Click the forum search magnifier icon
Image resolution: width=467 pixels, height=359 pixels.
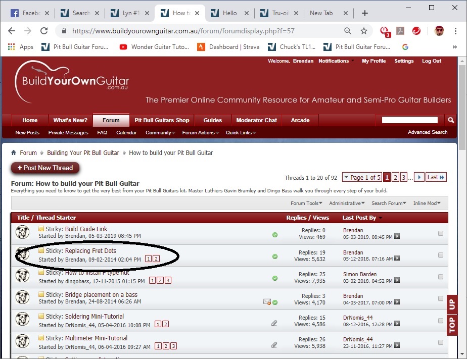click(451, 120)
